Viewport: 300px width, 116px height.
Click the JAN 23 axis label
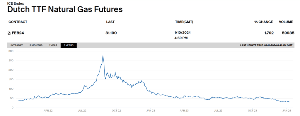150,110
